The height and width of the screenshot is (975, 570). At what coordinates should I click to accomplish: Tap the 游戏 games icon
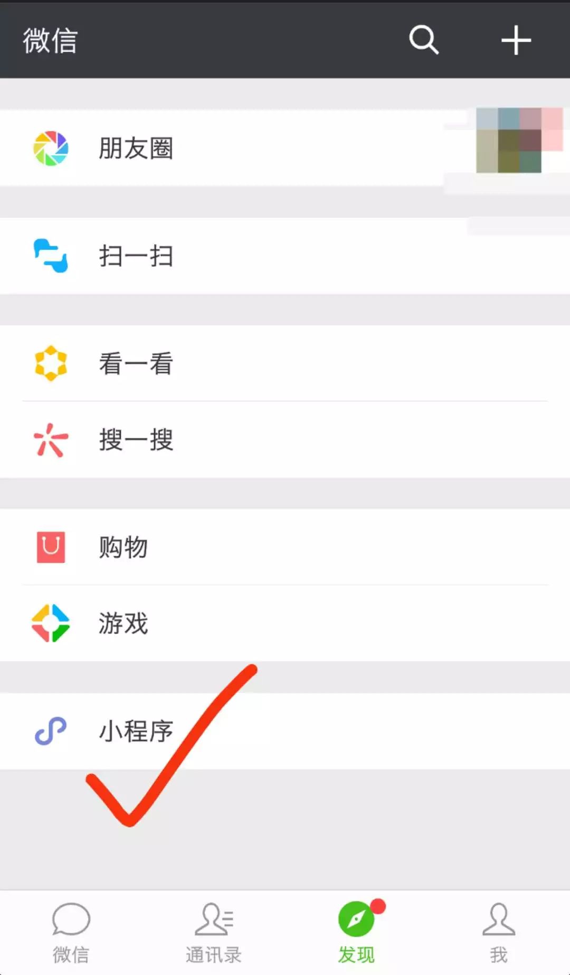coord(51,623)
